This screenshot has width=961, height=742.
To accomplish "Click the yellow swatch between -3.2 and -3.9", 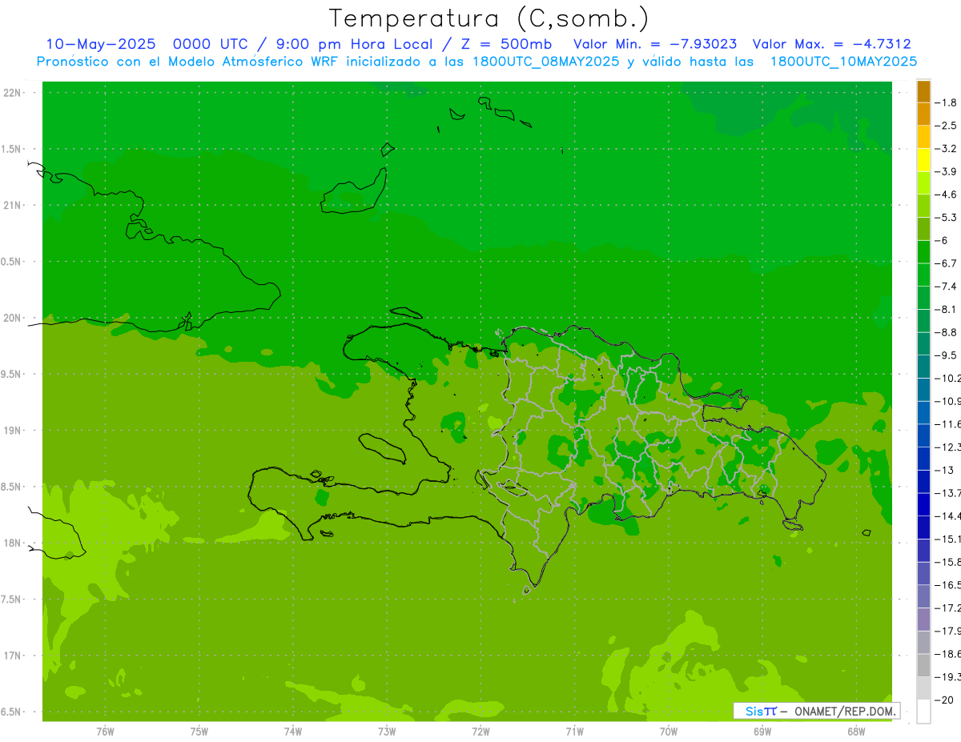I will 923,160.
